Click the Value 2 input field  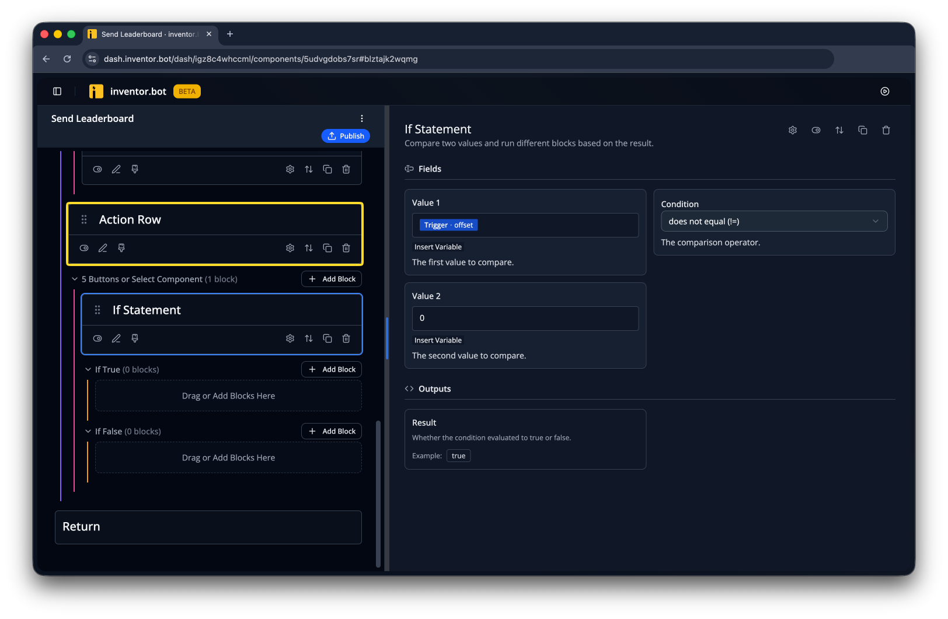pos(525,319)
